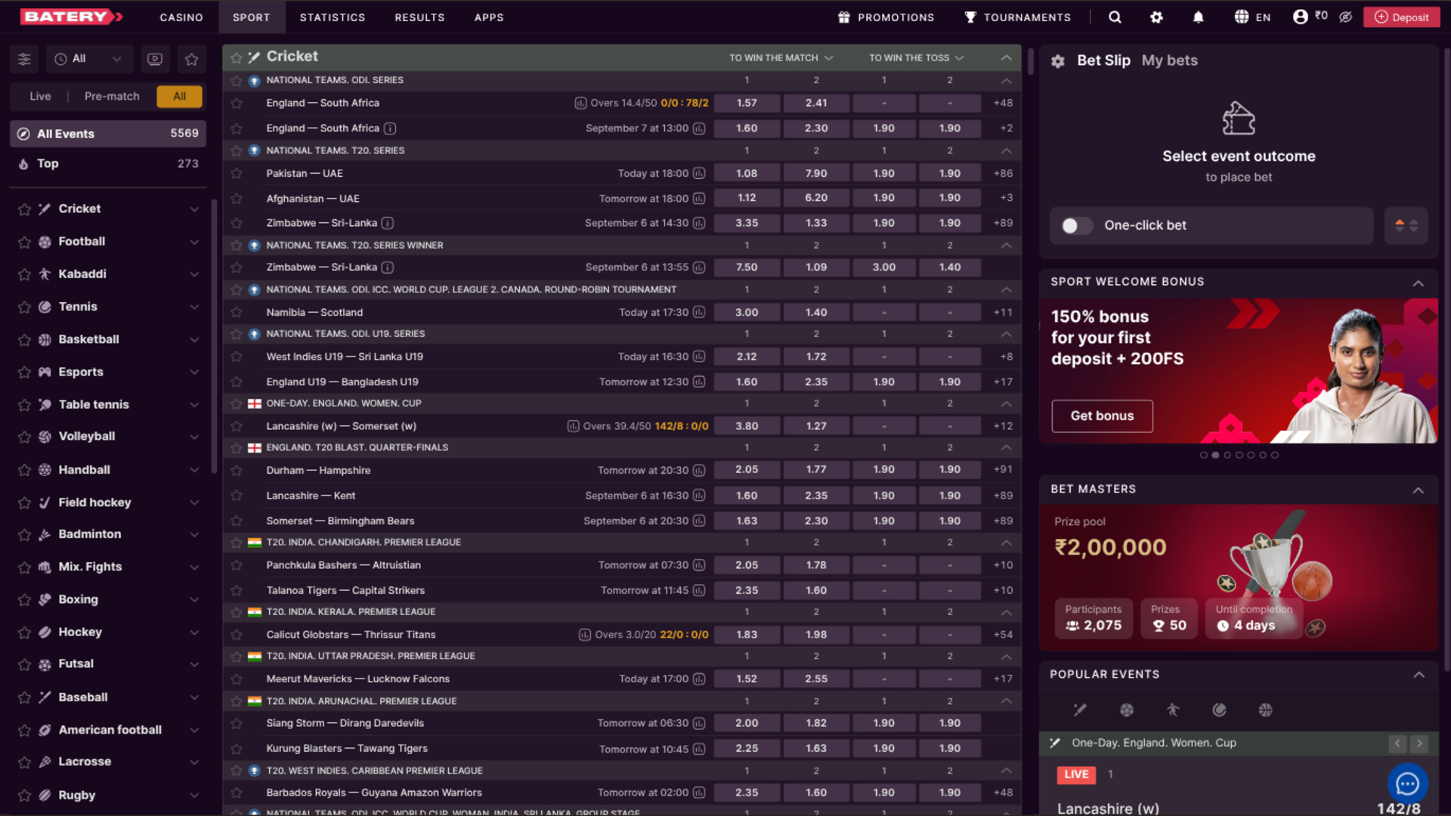1451x816 pixels.
Task: Open the search icon in the top bar
Action: (x=1115, y=17)
